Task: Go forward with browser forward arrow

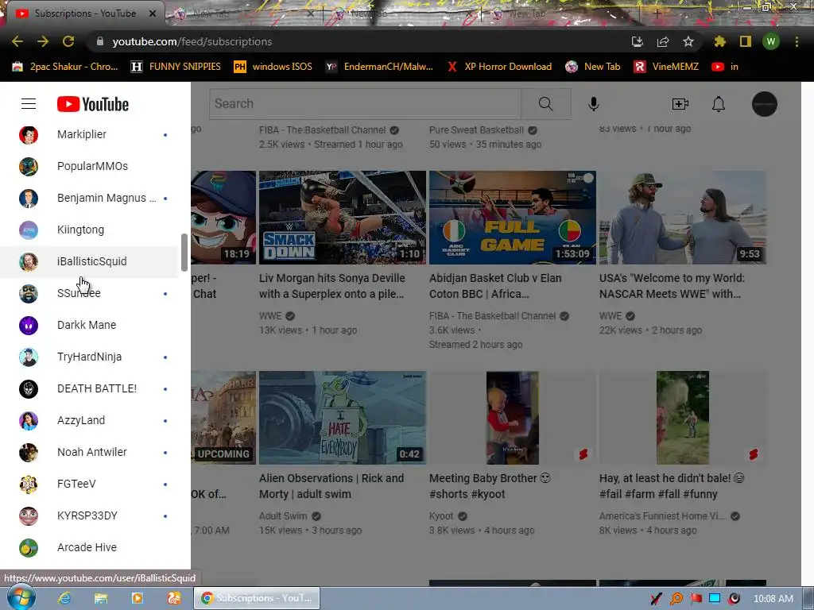Action: 43,41
